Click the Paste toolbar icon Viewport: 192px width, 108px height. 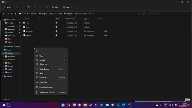pos(28,7)
